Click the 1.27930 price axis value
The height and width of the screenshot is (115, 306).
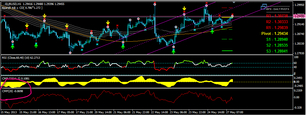click(299, 53)
